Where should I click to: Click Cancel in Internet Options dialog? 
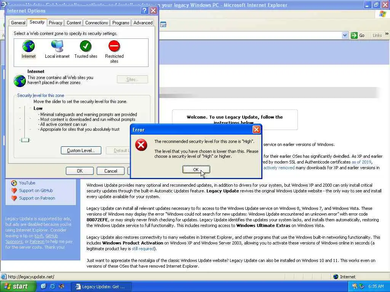tap(111, 171)
